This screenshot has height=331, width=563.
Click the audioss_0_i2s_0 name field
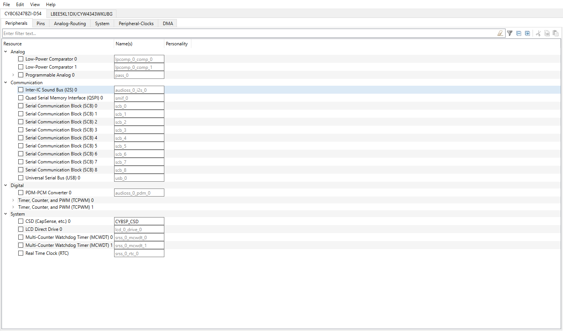[x=139, y=90]
